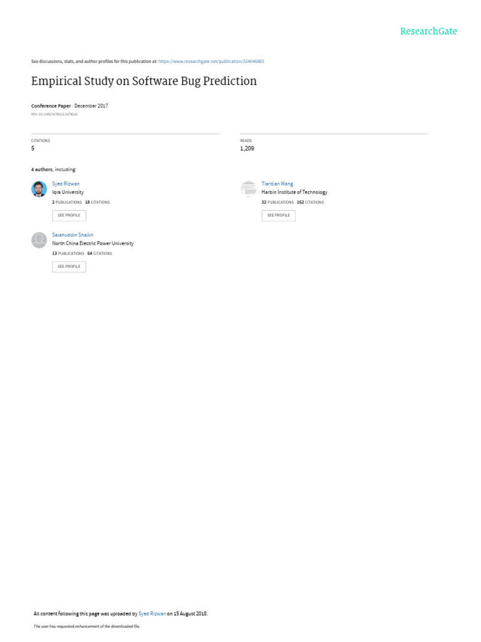Screen dimensions: 481x642
Task: Click the citations count 5
Action: point(33,149)
